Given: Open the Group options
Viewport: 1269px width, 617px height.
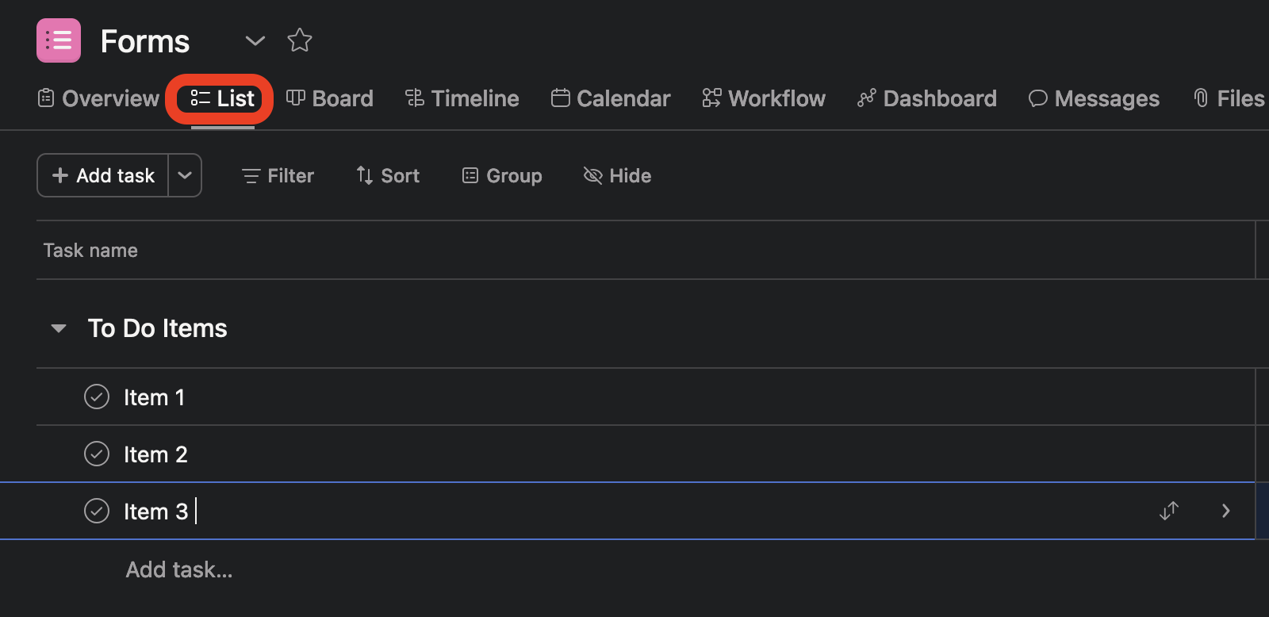Looking at the screenshot, I should click(x=502, y=175).
